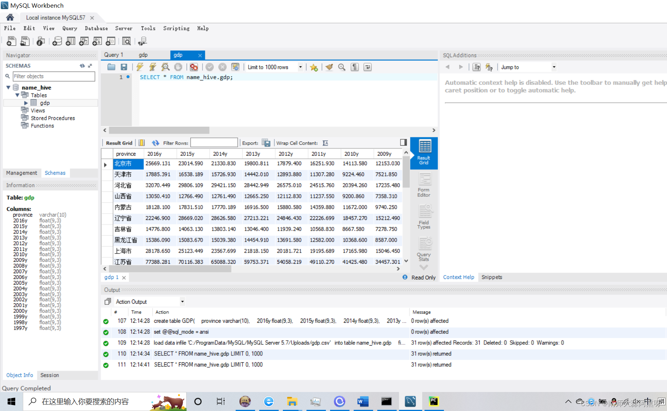
Task: Create new schema icon
Action: click(x=57, y=41)
